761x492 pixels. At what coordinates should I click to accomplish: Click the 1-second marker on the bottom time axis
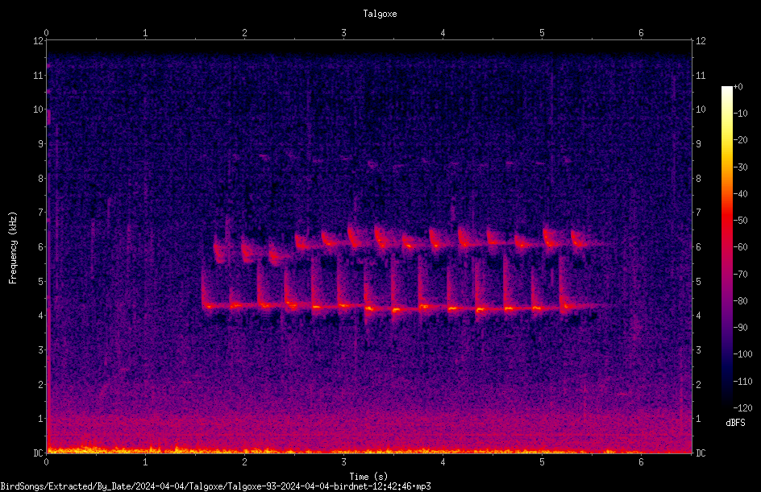145,462
